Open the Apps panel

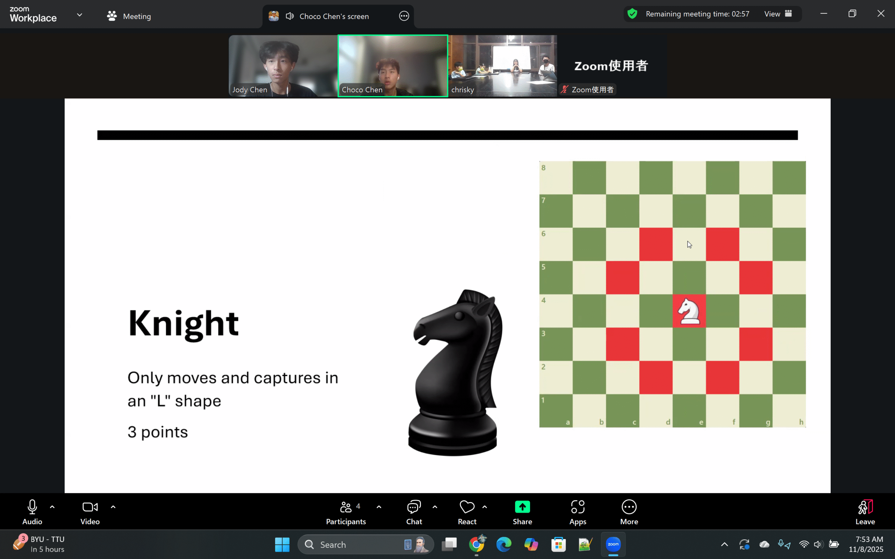577,512
